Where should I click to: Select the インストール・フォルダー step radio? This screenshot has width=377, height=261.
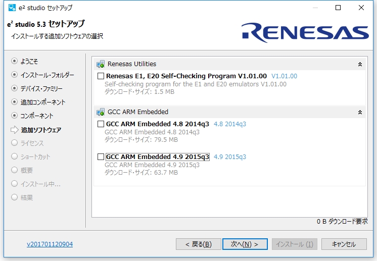15,75
